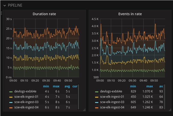Screen dimensions: 173x116
Task: Sort Events in rate legend by avg
Action: [x=161, y=86]
